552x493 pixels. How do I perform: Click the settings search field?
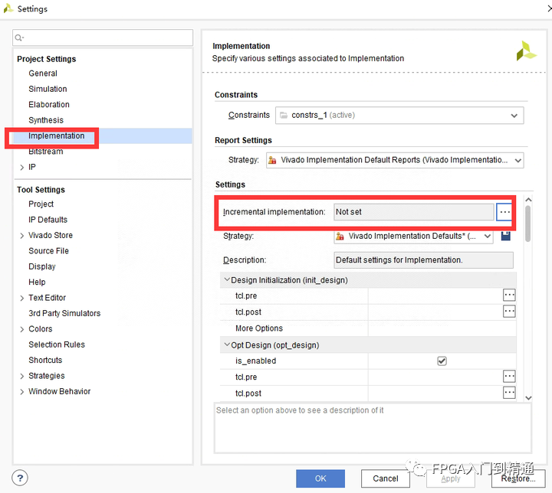103,38
